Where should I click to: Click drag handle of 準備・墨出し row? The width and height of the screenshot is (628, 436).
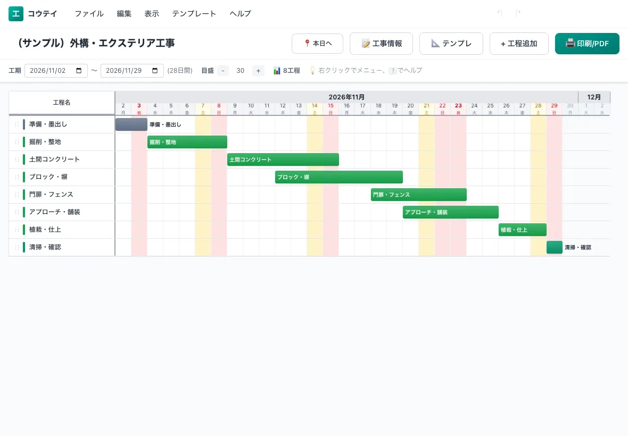coord(17,124)
